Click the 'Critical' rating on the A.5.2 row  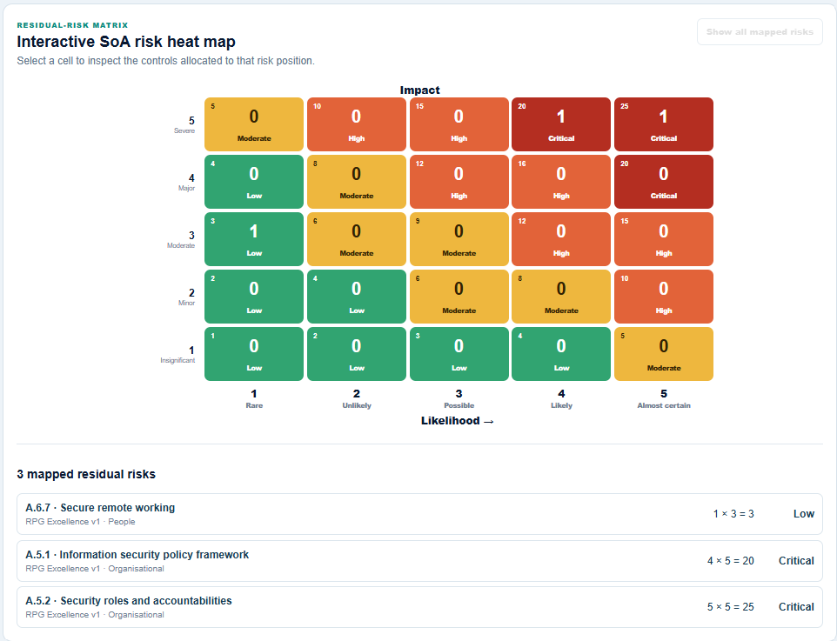point(796,607)
